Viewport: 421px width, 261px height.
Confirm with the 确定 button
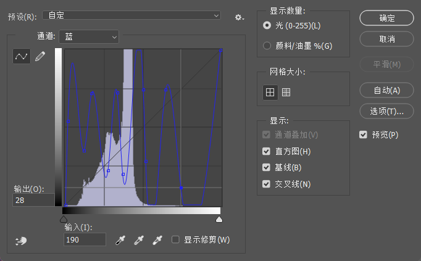coord(386,18)
